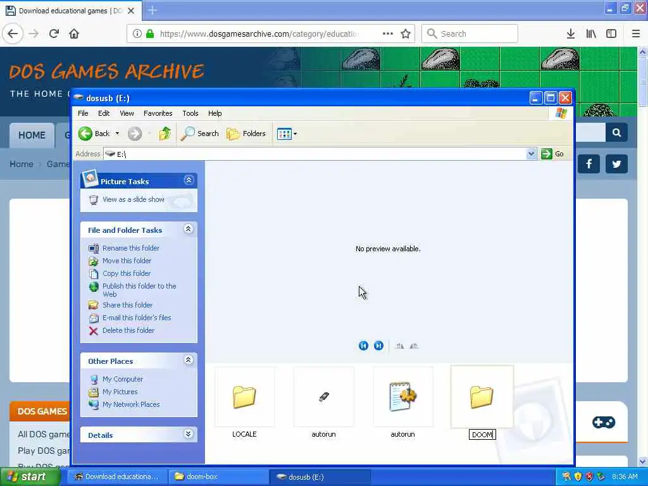Select the autorun USB icon file
The width and height of the screenshot is (648, 486).
(x=323, y=397)
